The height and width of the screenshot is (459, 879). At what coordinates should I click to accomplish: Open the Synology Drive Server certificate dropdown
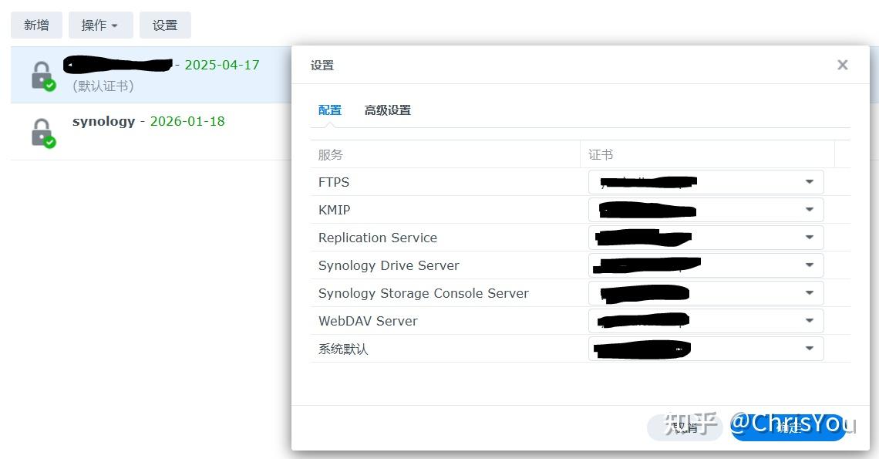tap(809, 265)
